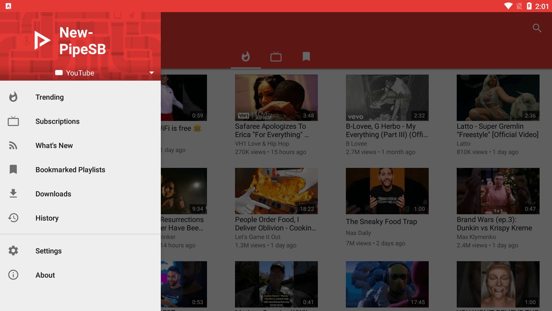
Task: Click the flame icon beside Trending
Action: coord(13,97)
